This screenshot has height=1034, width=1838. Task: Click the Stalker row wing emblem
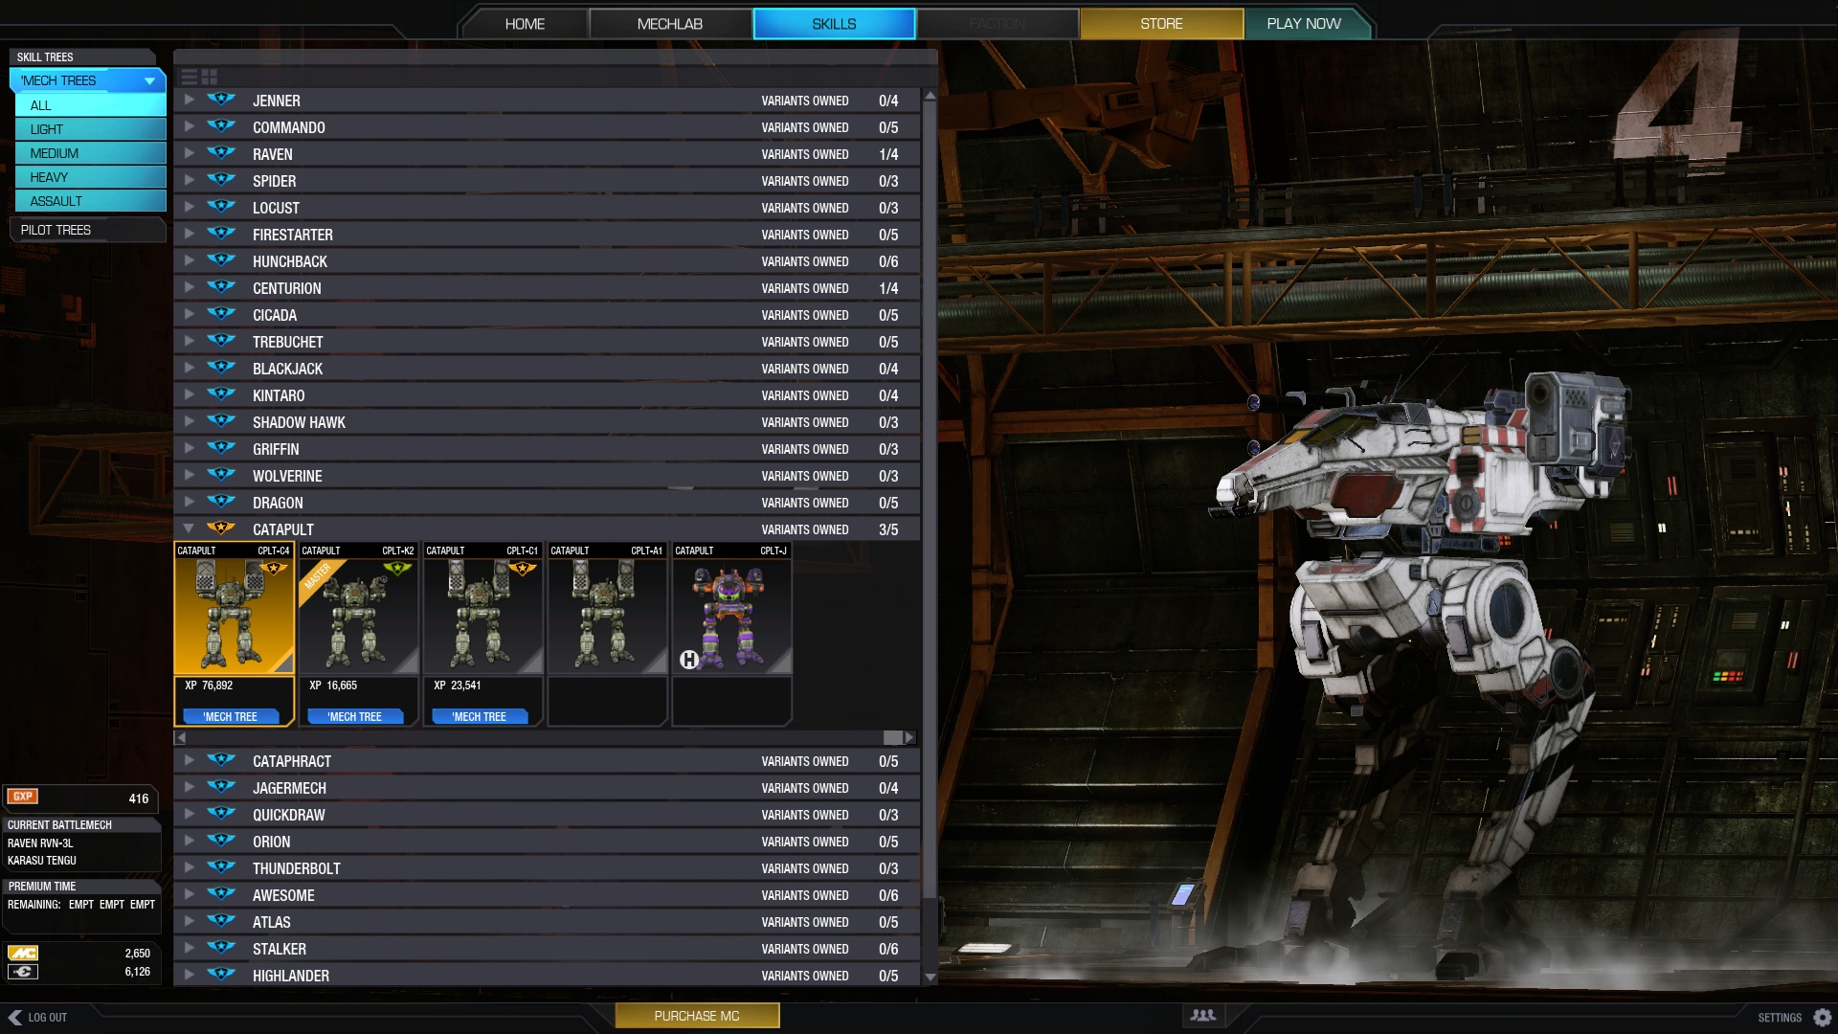pyautogui.click(x=221, y=948)
